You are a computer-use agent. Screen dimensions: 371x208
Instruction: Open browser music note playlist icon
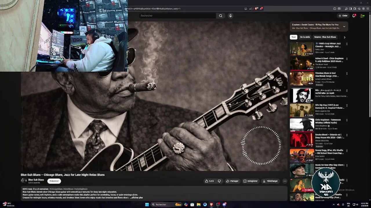coord(346,9)
